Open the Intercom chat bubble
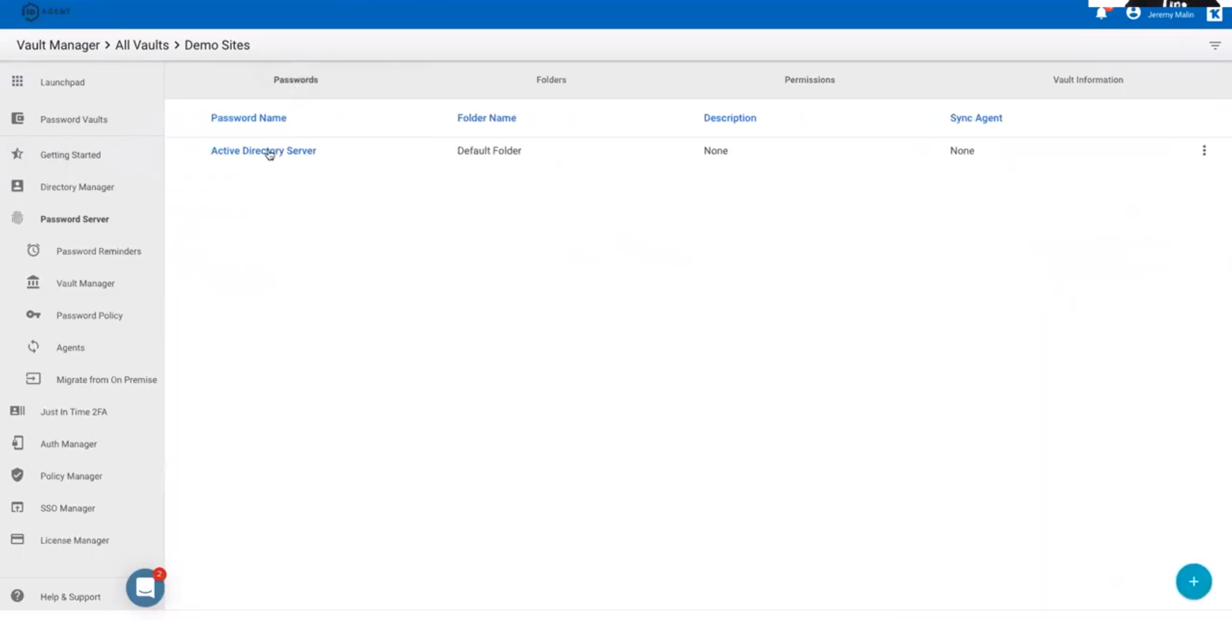The width and height of the screenshot is (1232, 620). pyautogui.click(x=145, y=587)
